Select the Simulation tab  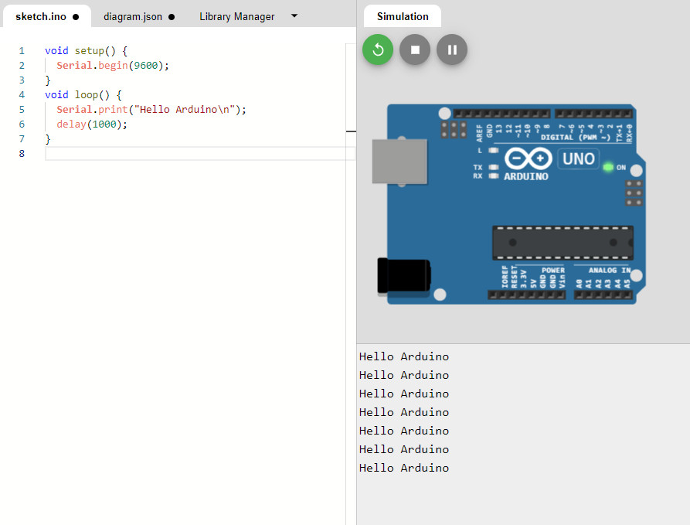(403, 17)
